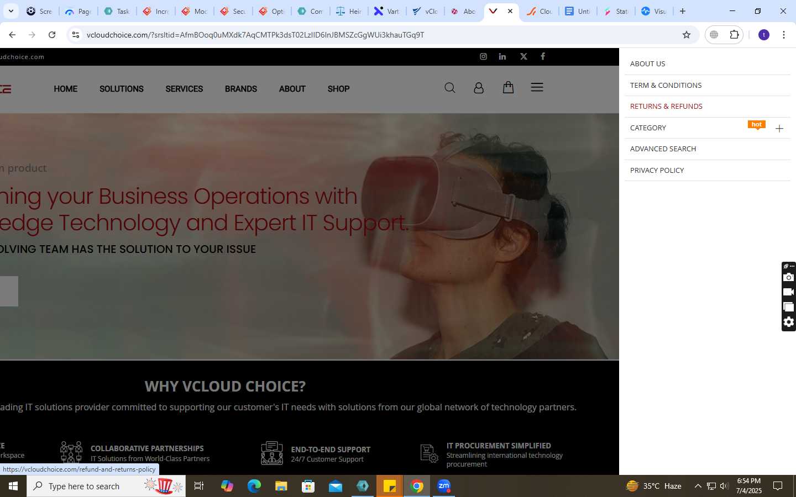This screenshot has width=796, height=497.
Task: Open the Chrome profile avatar
Action: (764, 35)
